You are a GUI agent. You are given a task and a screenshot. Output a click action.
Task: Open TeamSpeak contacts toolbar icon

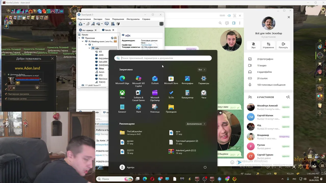coord(113,24)
